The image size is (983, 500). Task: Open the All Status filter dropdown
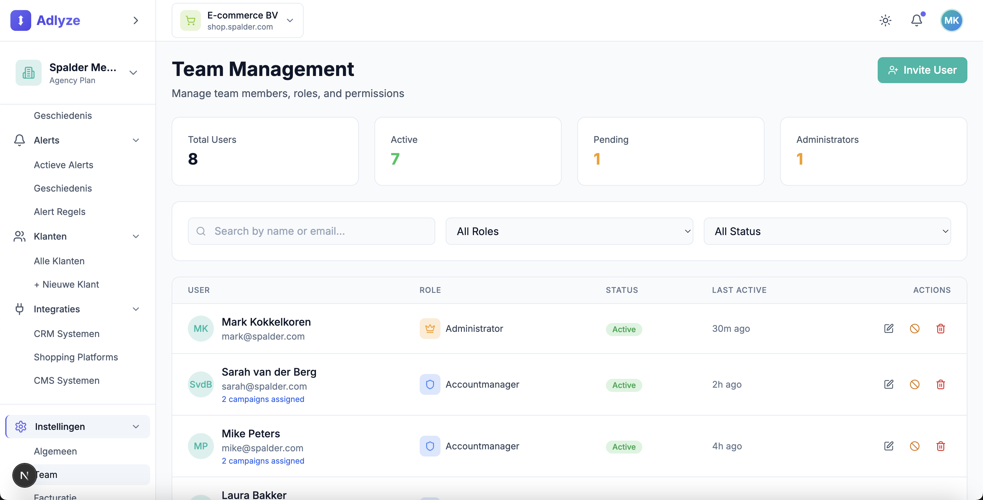click(827, 231)
